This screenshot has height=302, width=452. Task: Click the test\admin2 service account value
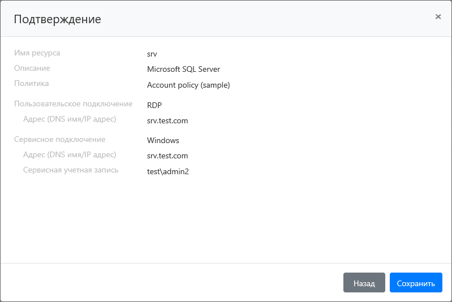pos(167,172)
